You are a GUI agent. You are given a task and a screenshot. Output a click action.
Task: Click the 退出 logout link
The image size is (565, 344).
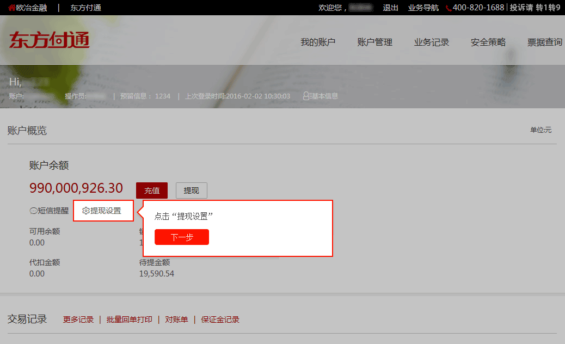coord(390,8)
